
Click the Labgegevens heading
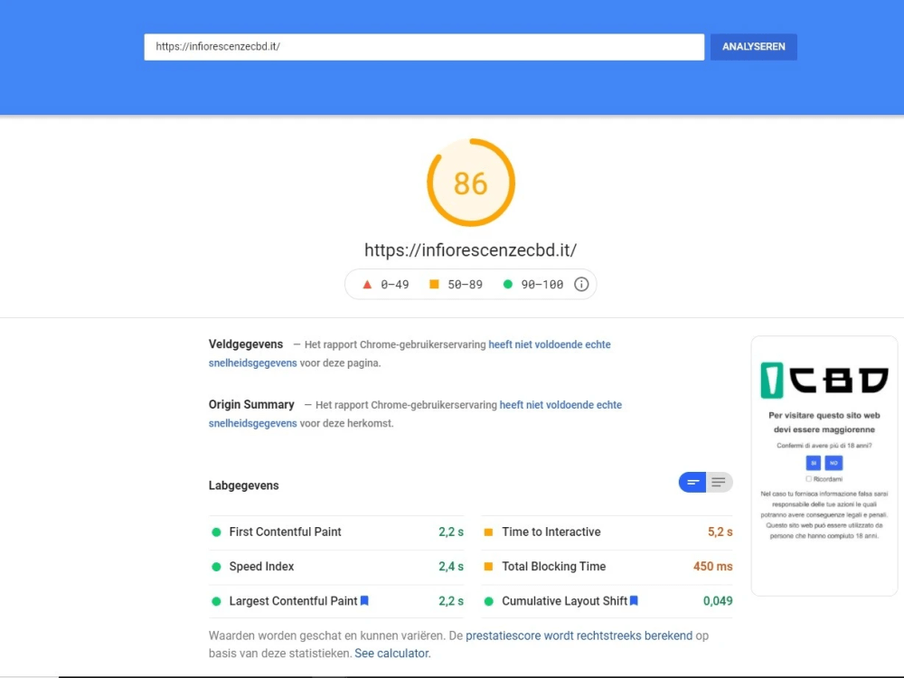(x=244, y=485)
